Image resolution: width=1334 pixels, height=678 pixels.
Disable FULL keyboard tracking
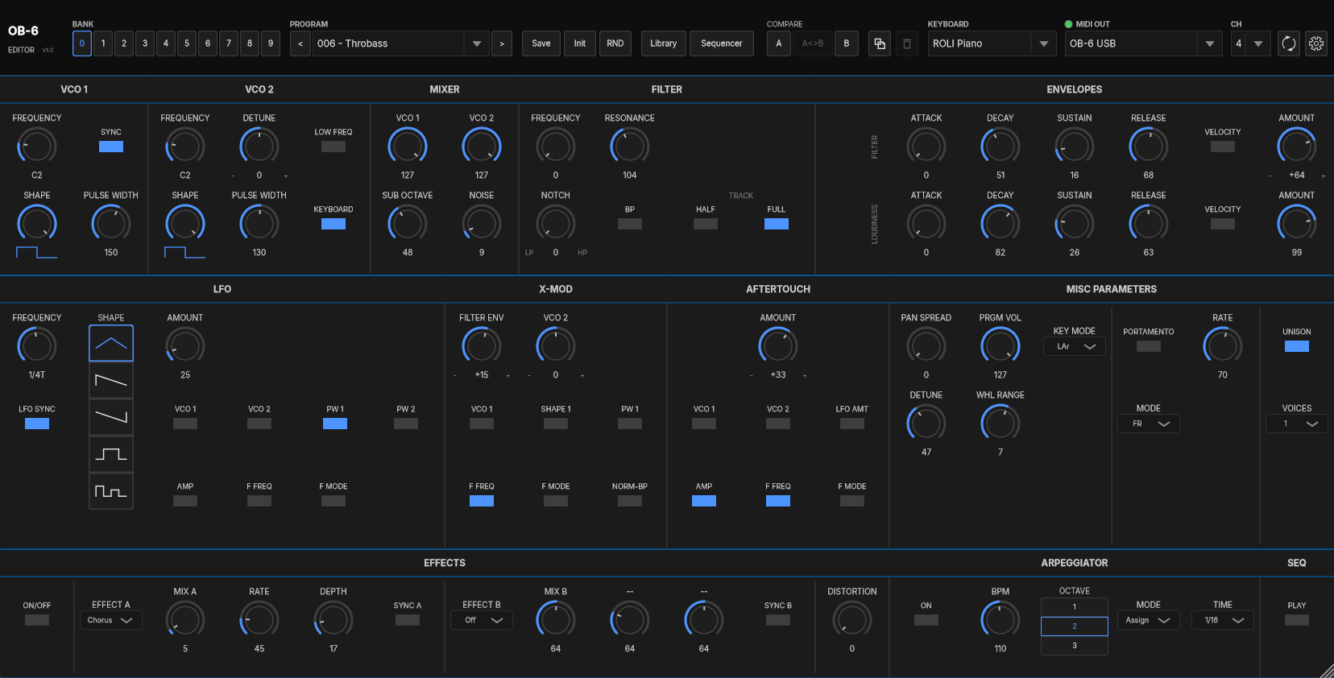[x=777, y=224]
